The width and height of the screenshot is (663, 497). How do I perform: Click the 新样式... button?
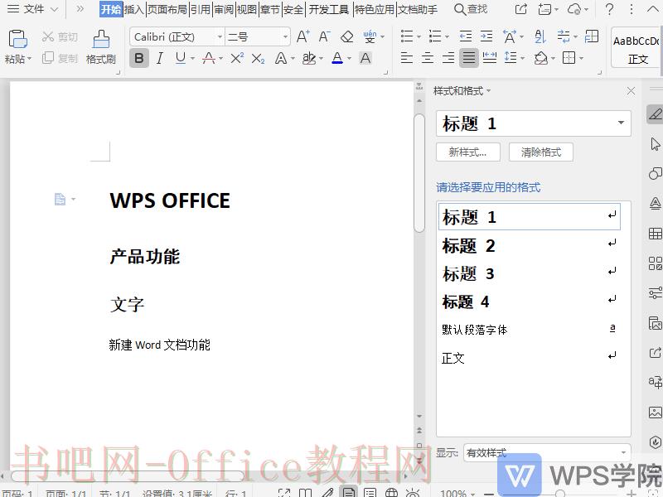point(468,152)
